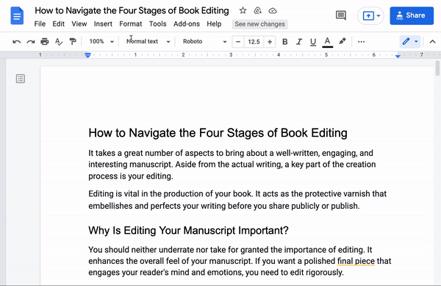Open the editing mode pencil menu

410,42
